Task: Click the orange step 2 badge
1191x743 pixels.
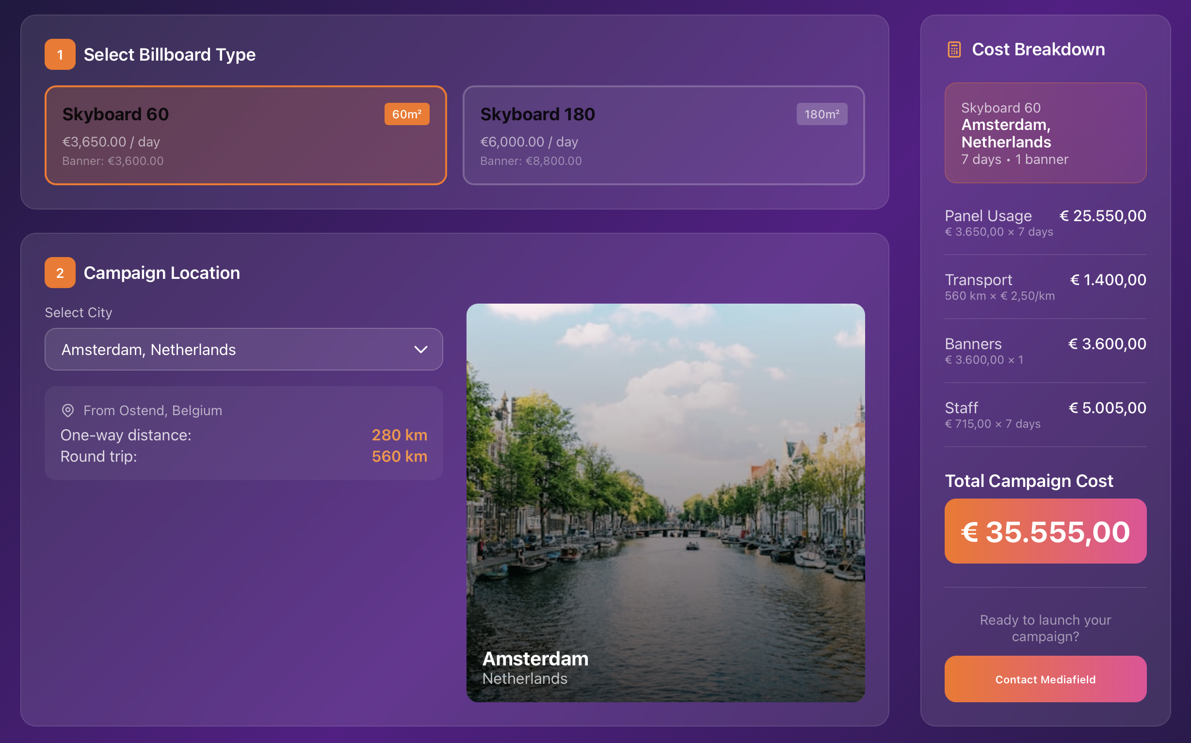Action: click(x=60, y=273)
